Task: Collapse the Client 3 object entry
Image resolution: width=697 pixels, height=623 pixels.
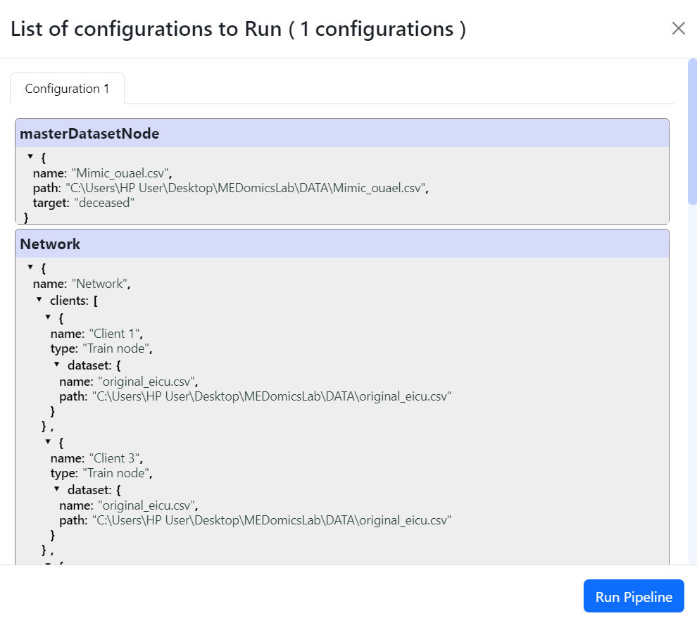Action: (x=48, y=441)
